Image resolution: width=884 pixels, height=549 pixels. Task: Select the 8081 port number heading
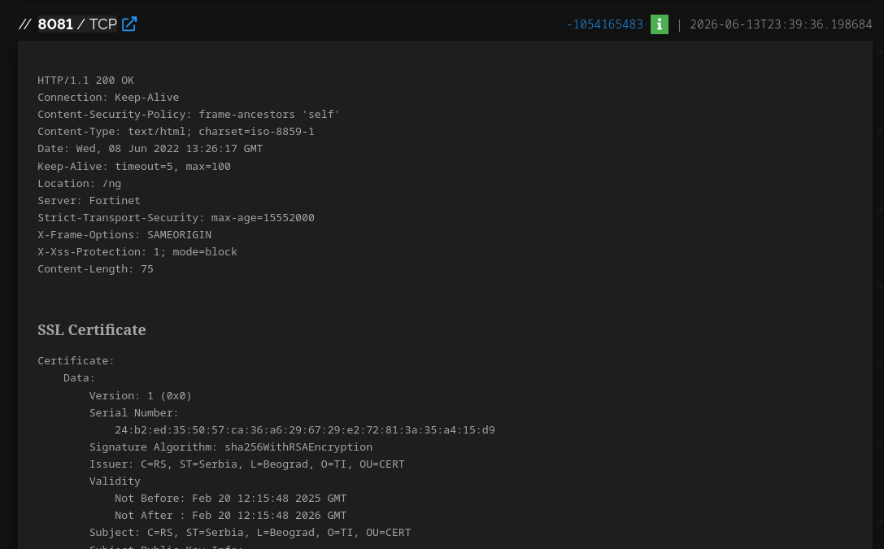(x=55, y=24)
